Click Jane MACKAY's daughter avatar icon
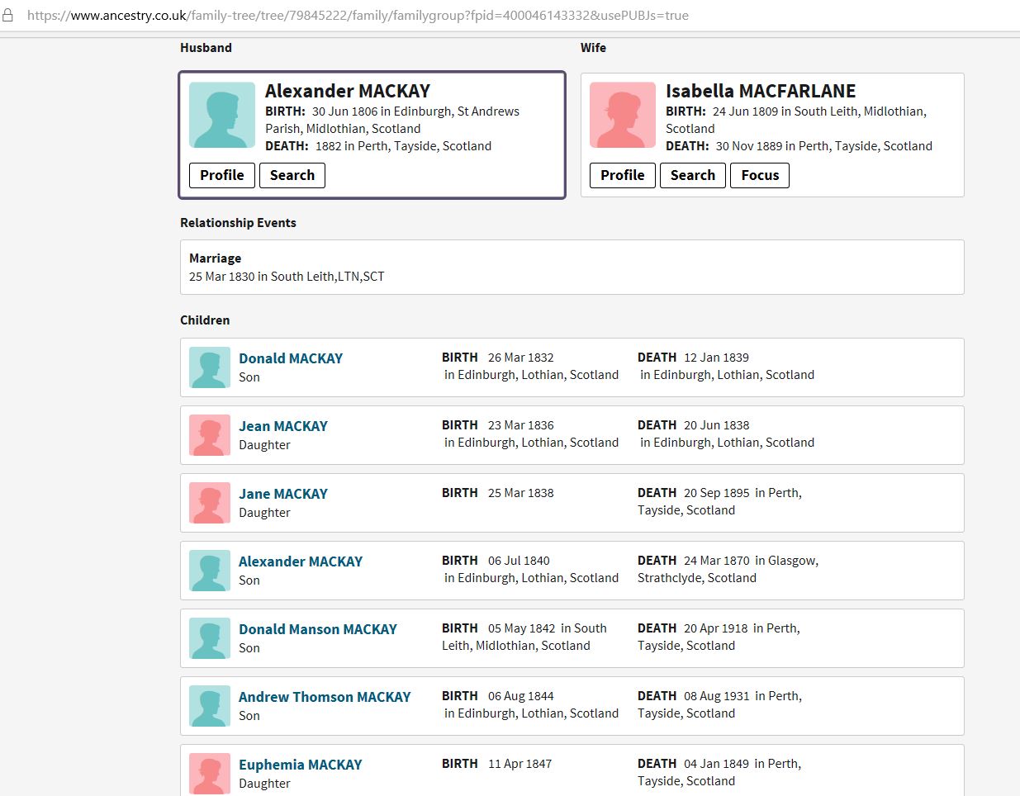The height and width of the screenshot is (796, 1020). coord(210,503)
